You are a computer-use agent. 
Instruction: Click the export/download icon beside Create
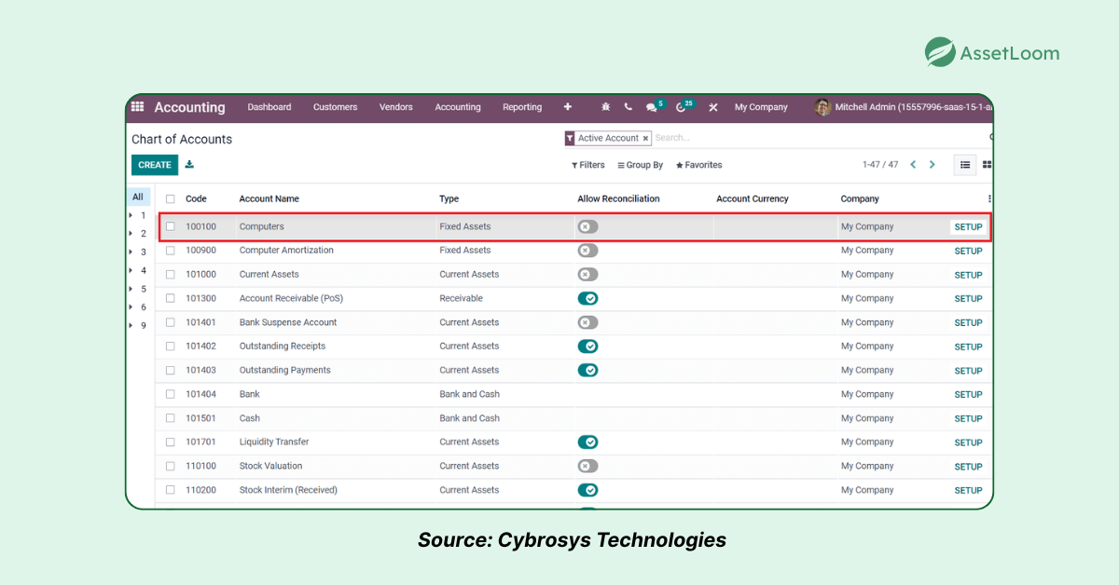189,164
